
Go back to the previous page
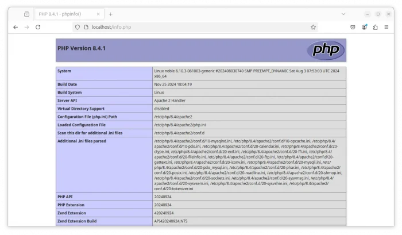(x=16, y=27)
